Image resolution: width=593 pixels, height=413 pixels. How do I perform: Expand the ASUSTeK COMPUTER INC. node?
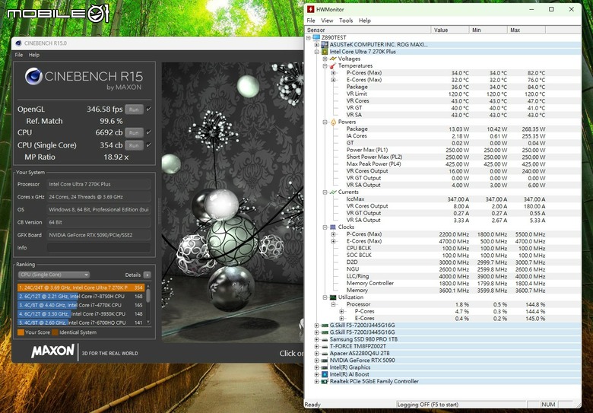(317, 45)
